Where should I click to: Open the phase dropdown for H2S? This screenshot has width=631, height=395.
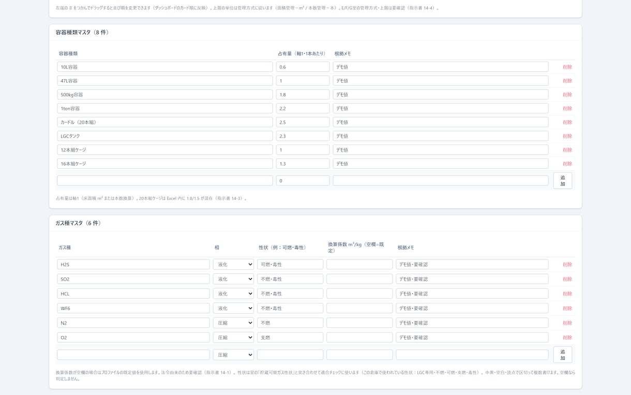tap(233, 265)
